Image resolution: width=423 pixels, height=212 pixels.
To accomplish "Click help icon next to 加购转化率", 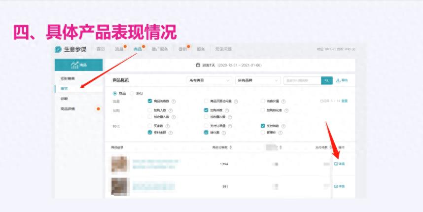I will (x=286, y=110).
